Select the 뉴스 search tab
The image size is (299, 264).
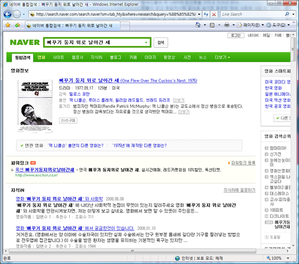203,57
